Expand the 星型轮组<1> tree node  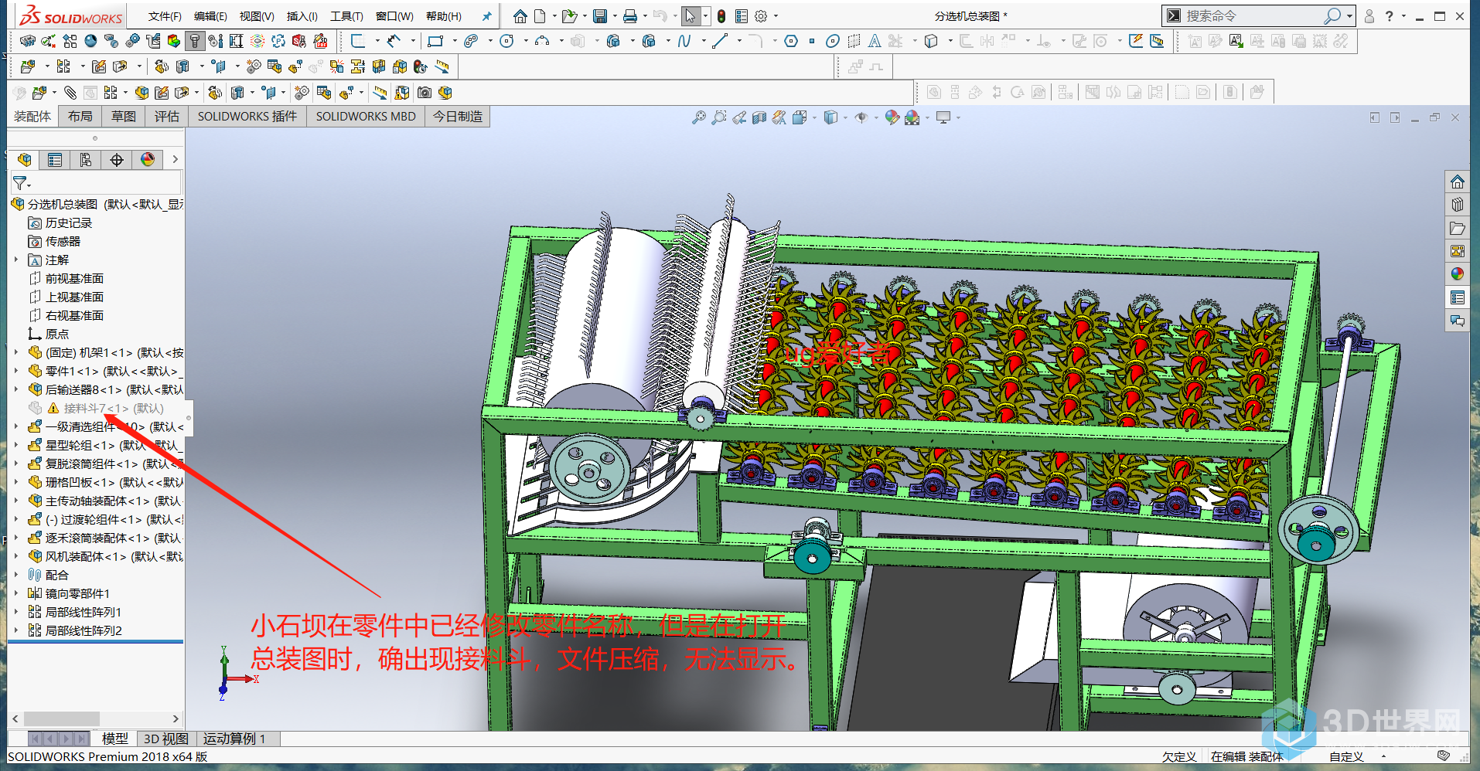tap(16, 445)
